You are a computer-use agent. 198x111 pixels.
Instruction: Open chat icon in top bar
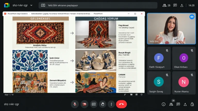(175, 5)
